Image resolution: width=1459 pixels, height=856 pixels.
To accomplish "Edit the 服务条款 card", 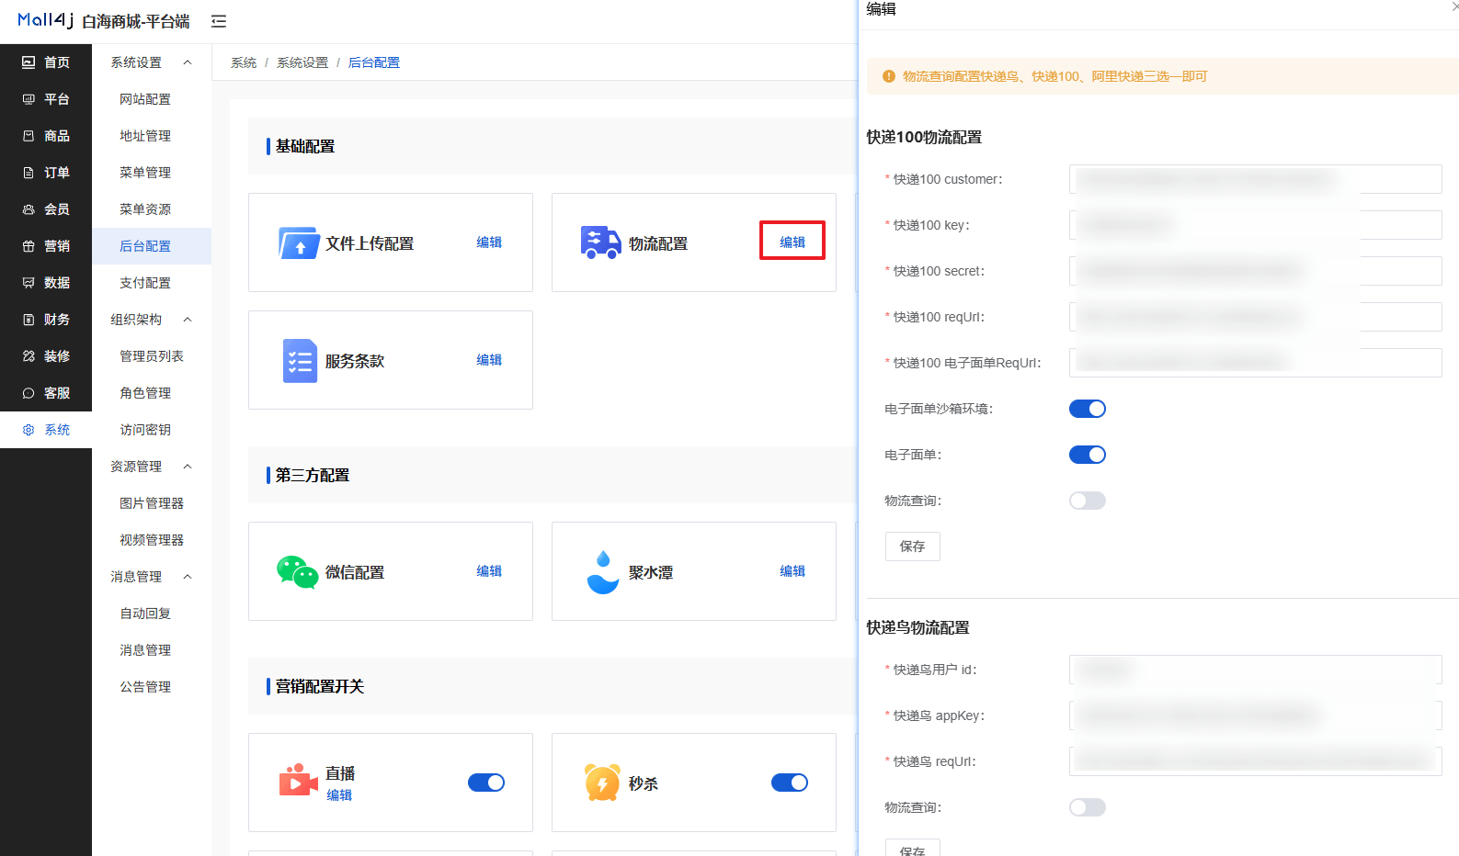I will click(489, 360).
